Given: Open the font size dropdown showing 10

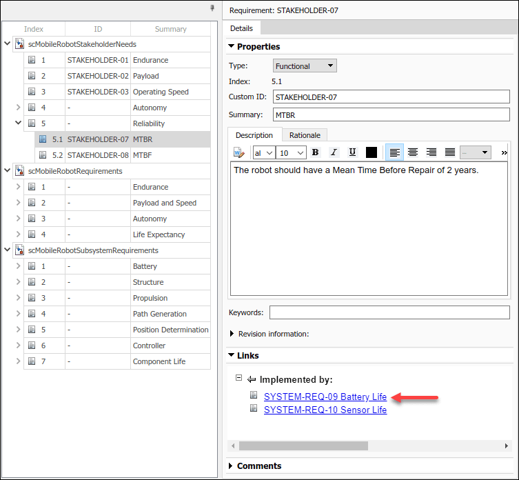Looking at the screenshot, I should [x=291, y=152].
